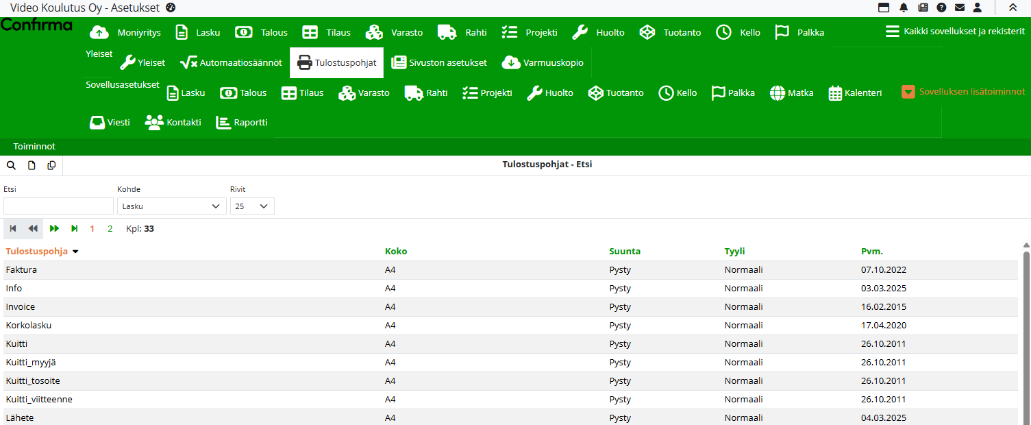This screenshot has width=1031, height=425.
Task: Open the help question mark icon
Action: tap(941, 8)
